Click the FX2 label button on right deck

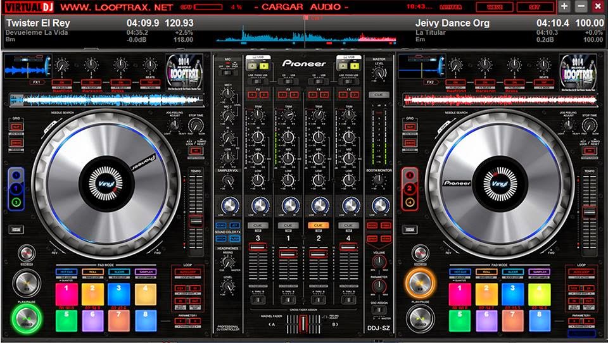tap(431, 82)
